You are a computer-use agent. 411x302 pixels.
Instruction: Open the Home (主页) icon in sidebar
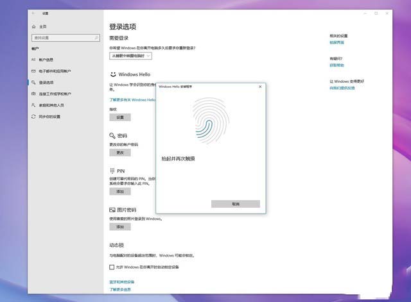pyautogui.click(x=34, y=27)
